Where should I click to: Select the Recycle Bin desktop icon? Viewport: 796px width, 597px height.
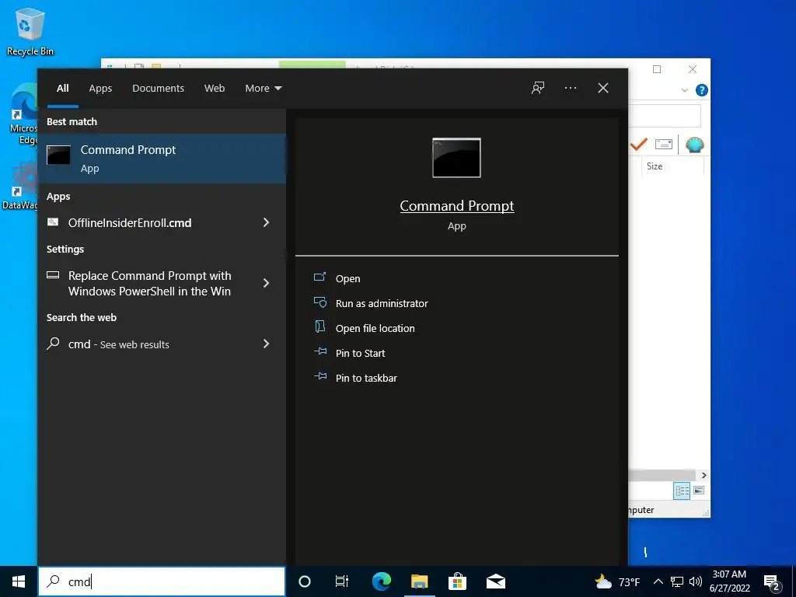coord(30,32)
